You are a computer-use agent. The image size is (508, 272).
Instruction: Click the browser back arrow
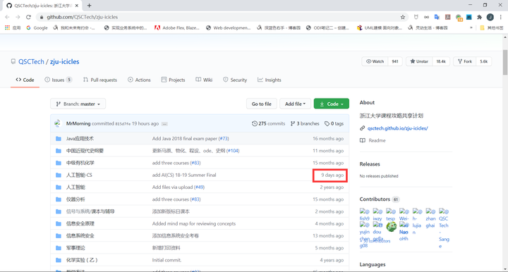pos(7,17)
